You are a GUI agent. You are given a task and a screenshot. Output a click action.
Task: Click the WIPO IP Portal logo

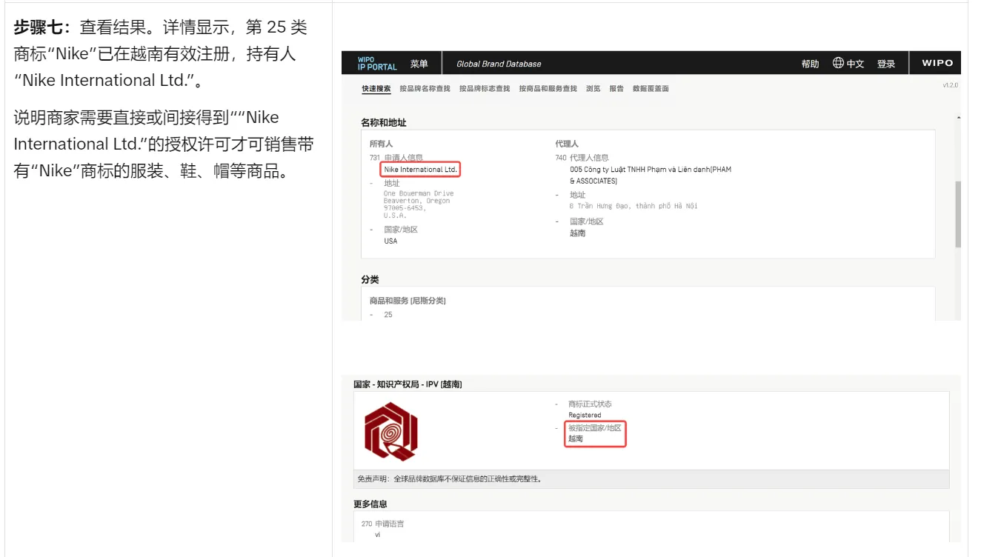377,63
